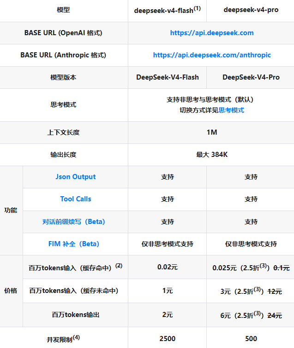This screenshot has height=348, width=294.
Task: Click 仅非思考模式支持 in the flash column
Action: click(x=168, y=244)
